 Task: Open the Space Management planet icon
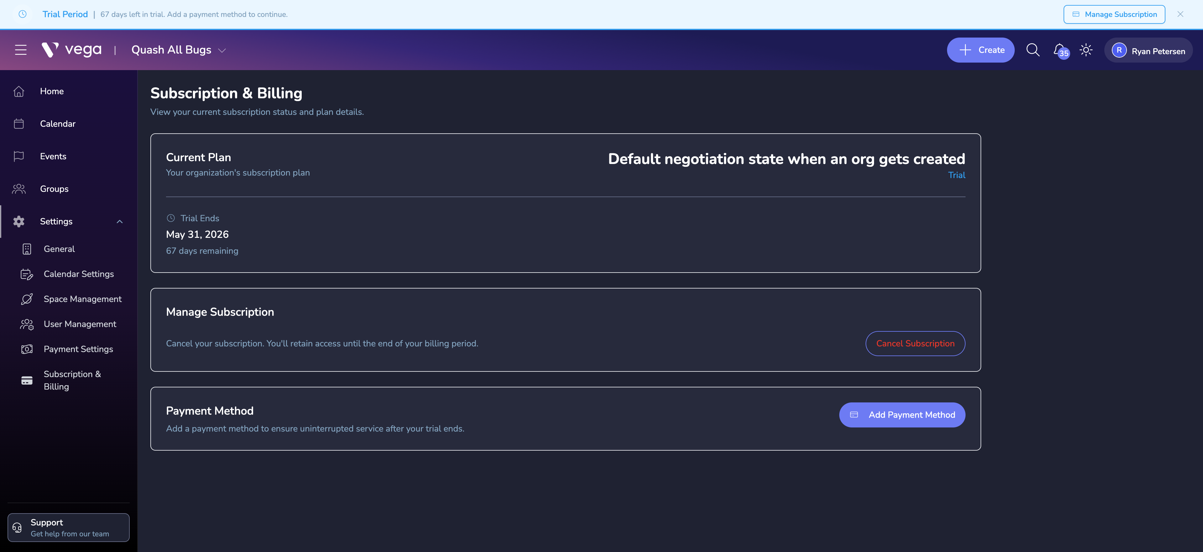pos(27,299)
